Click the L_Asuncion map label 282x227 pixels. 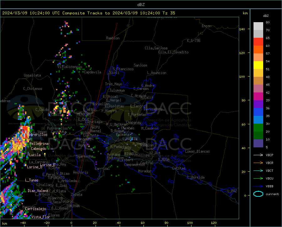pyautogui.click(x=157, y=73)
